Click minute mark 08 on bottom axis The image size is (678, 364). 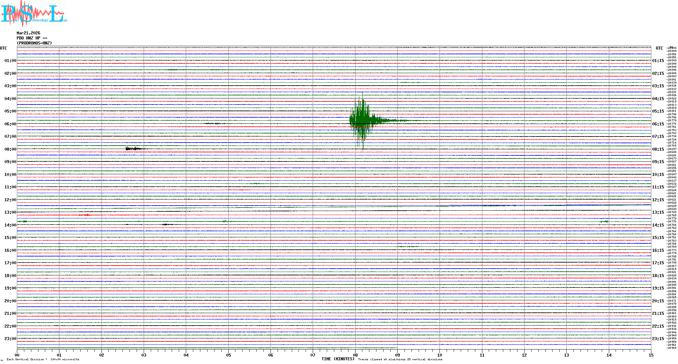[x=355, y=355]
